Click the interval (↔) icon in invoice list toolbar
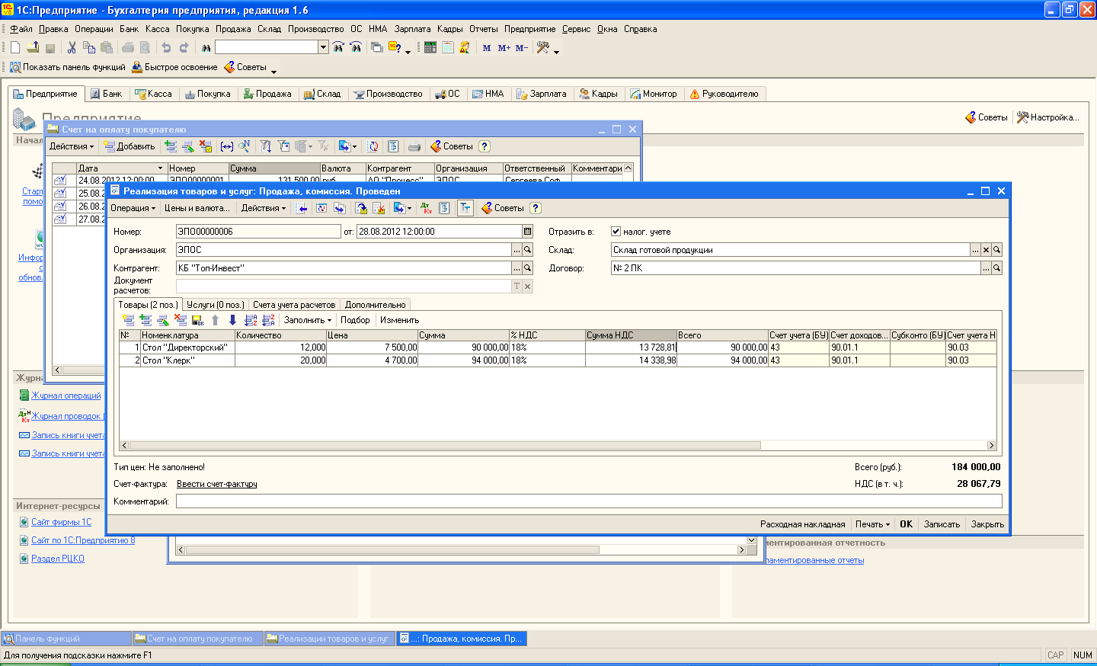1097x666 pixels. (227, 146)
